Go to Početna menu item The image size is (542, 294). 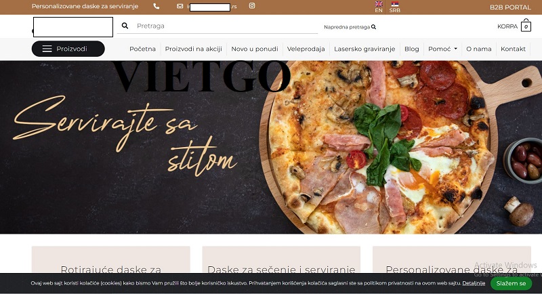(x=142, y=49)
